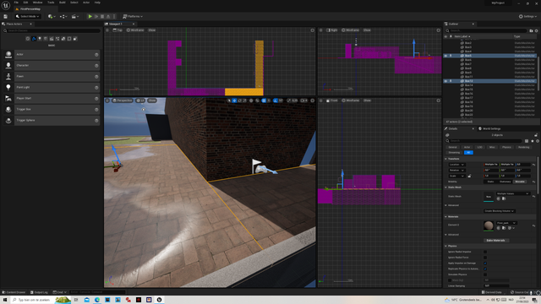Toggle Apply Impulse on Damage checkbox
The height and width of the screenshot is (304, 541).
pos(485,263)
